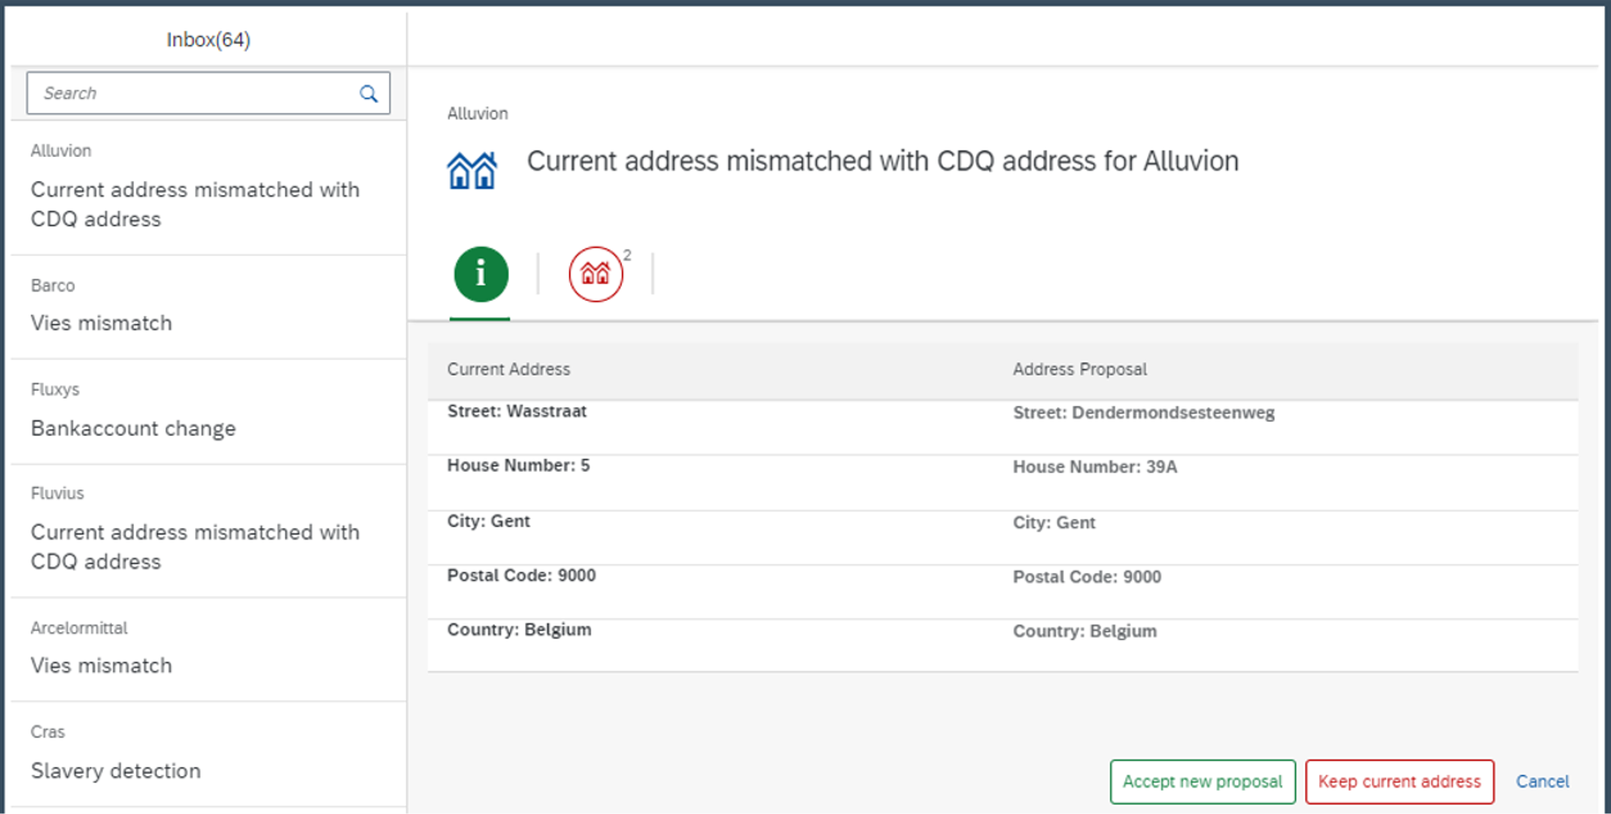Cancel the address decision
1611x814 pixels.
1543,781
